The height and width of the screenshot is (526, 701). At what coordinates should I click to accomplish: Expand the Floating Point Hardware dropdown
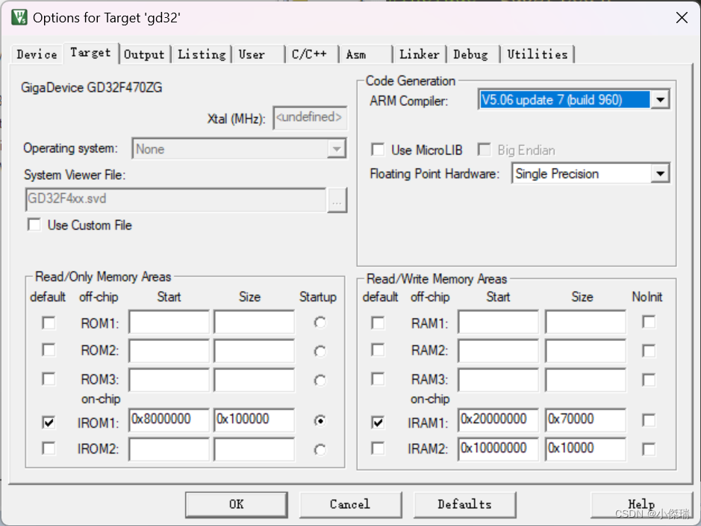tap(661, 173)
